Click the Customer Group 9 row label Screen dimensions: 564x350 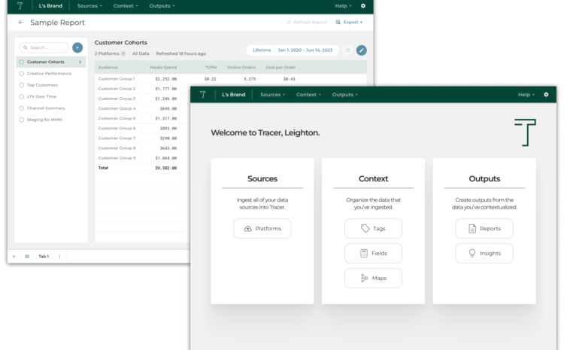pos(117,158)
